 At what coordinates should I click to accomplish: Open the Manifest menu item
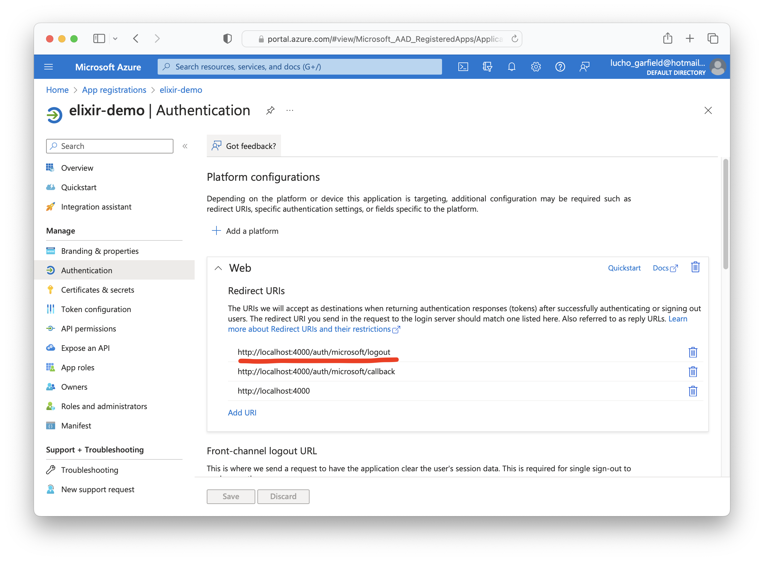point(76,425)
